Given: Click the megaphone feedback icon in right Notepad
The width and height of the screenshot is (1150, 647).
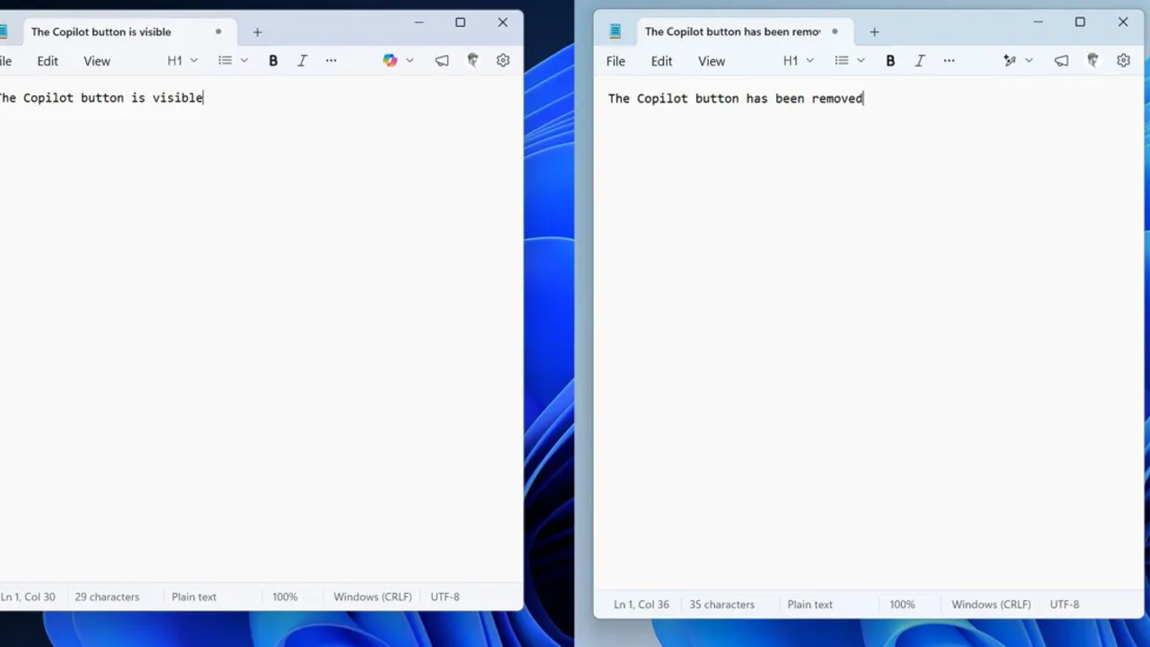Looking at the screenshot, I should 1061,60.
